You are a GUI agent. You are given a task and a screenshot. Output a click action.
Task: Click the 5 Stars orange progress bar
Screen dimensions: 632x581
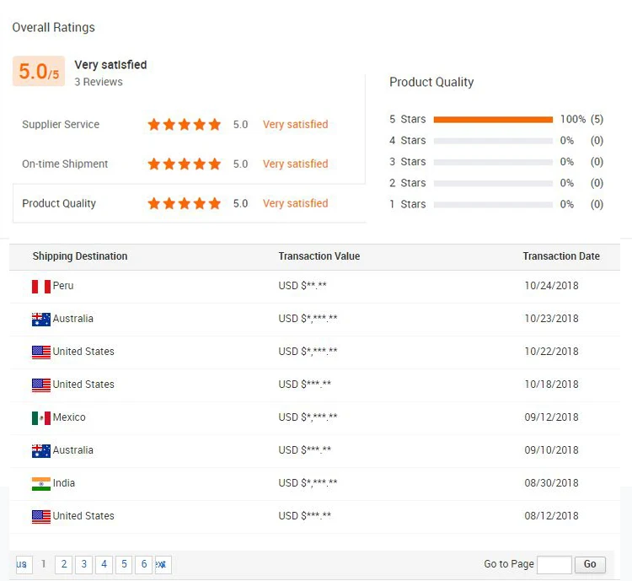(493, 120)
